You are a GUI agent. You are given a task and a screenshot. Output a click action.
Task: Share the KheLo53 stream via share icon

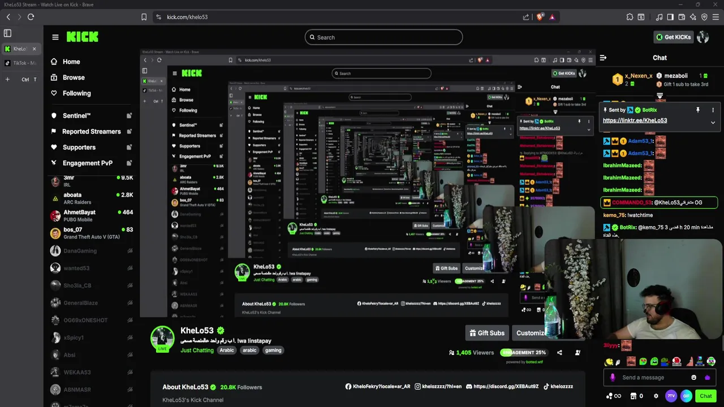pos(559,353)
